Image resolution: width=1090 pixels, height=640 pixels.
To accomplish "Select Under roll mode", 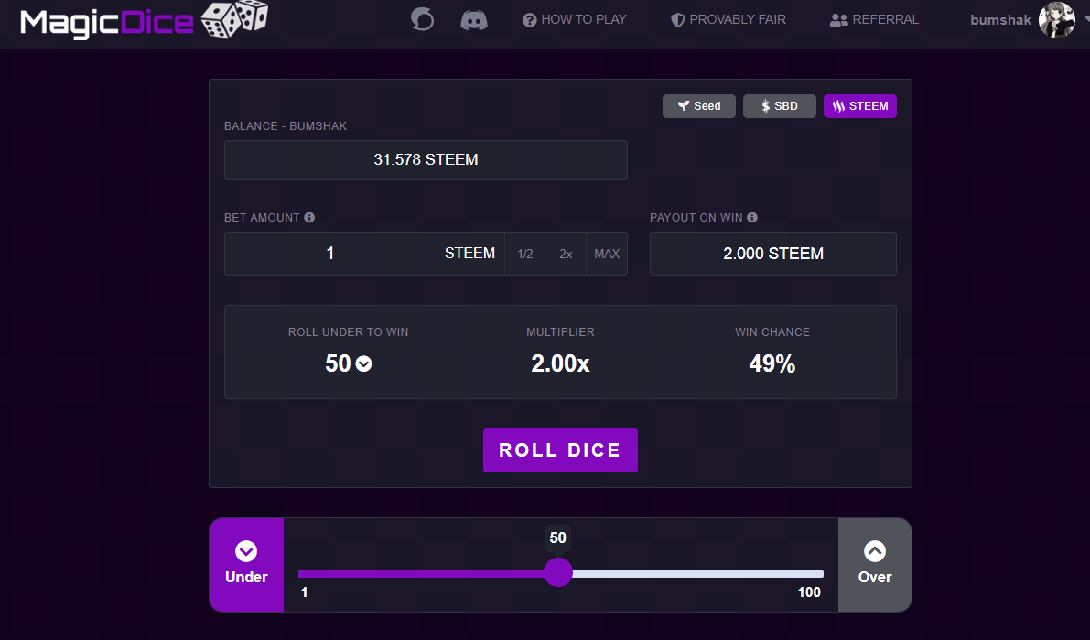I will (x=246, y=565).
